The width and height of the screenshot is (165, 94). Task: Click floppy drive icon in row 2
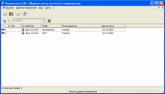[23, 33]
